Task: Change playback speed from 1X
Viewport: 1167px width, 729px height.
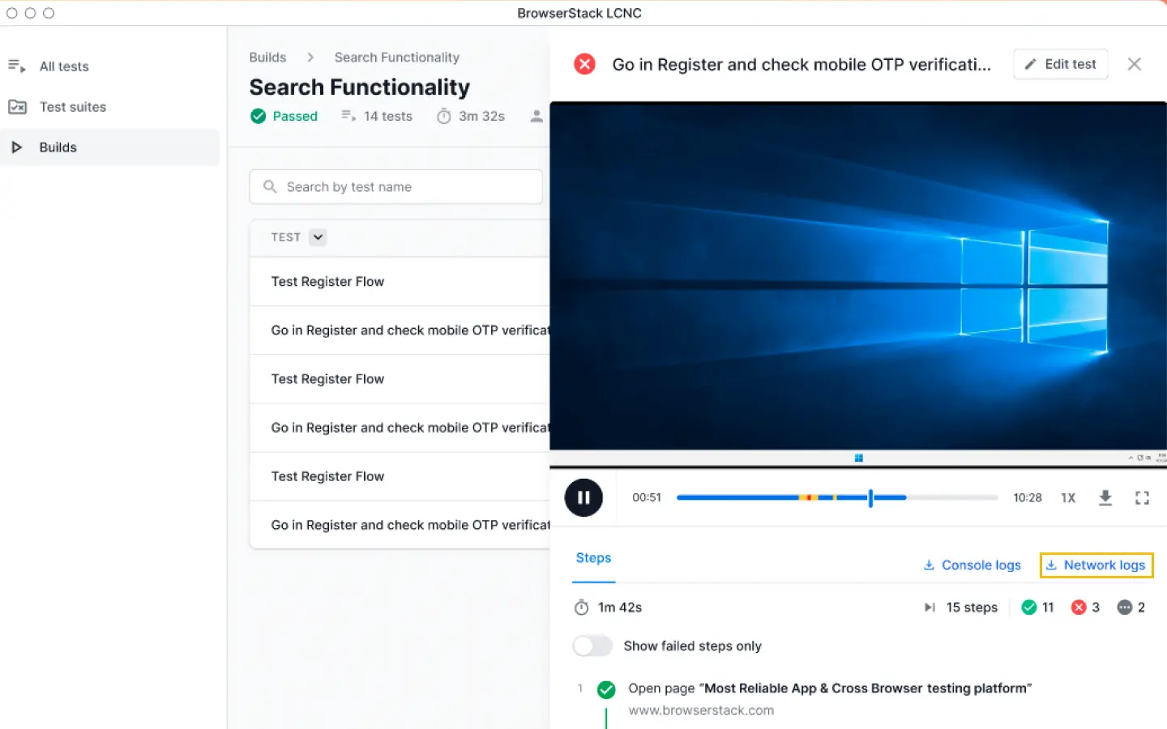Action: 1068,497
